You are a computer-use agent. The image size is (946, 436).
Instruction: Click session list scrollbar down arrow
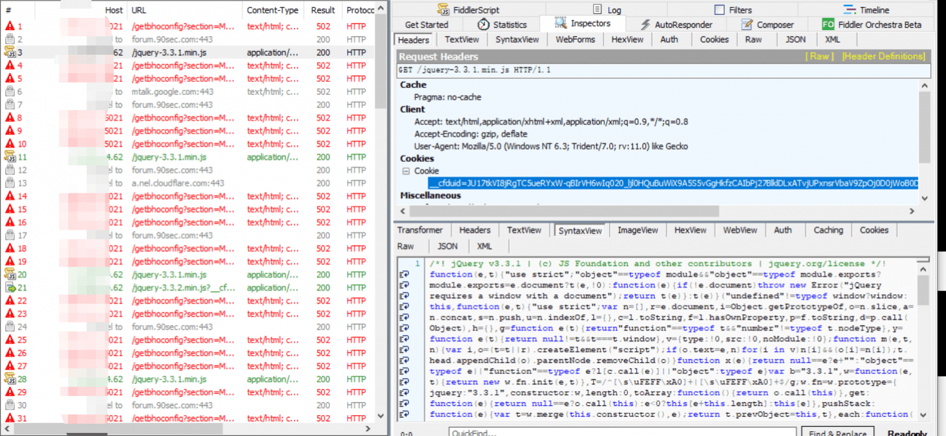tap(381, 417)
